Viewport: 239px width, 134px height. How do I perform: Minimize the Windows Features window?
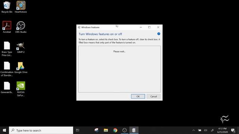[x=141, y=27]
